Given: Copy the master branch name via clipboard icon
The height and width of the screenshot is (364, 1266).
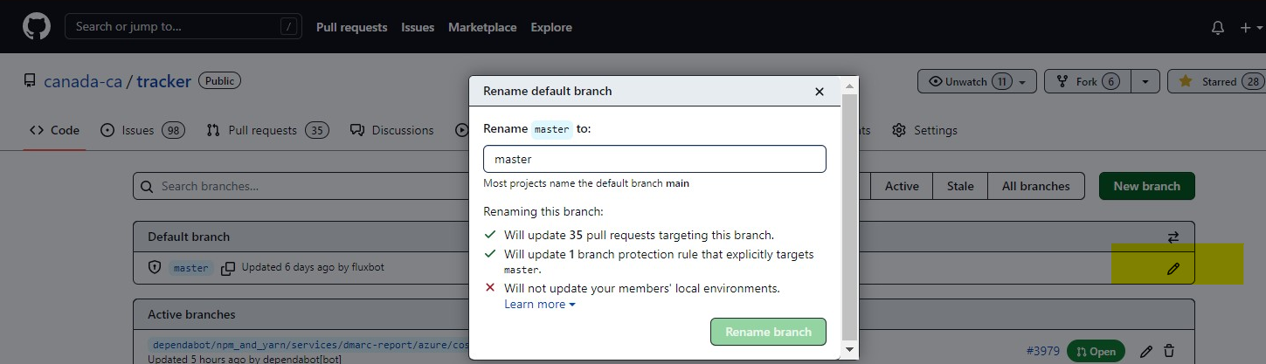Looking at the screenshot, I should pyautogui.click(x=228, y=268).
